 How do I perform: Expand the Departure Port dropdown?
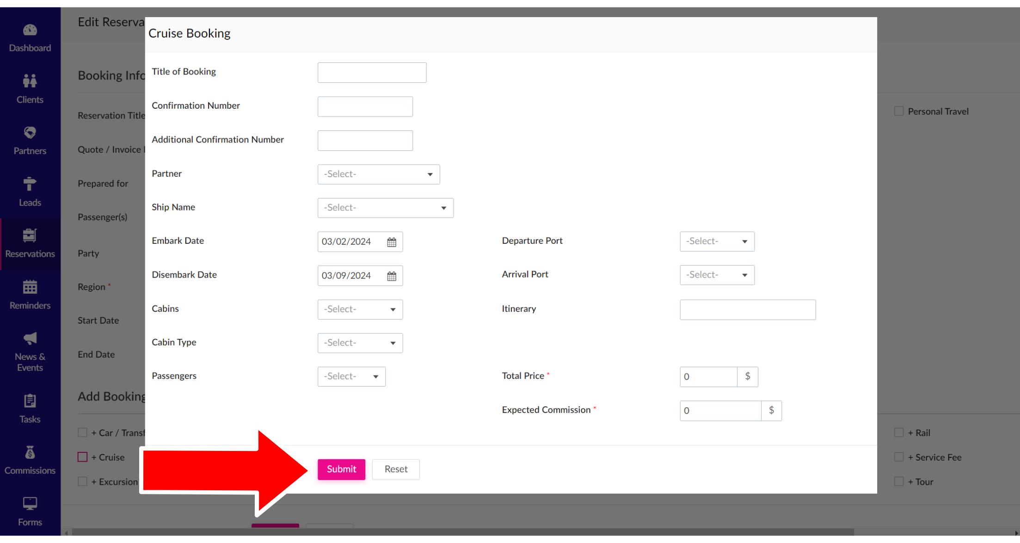click(717, 241)
